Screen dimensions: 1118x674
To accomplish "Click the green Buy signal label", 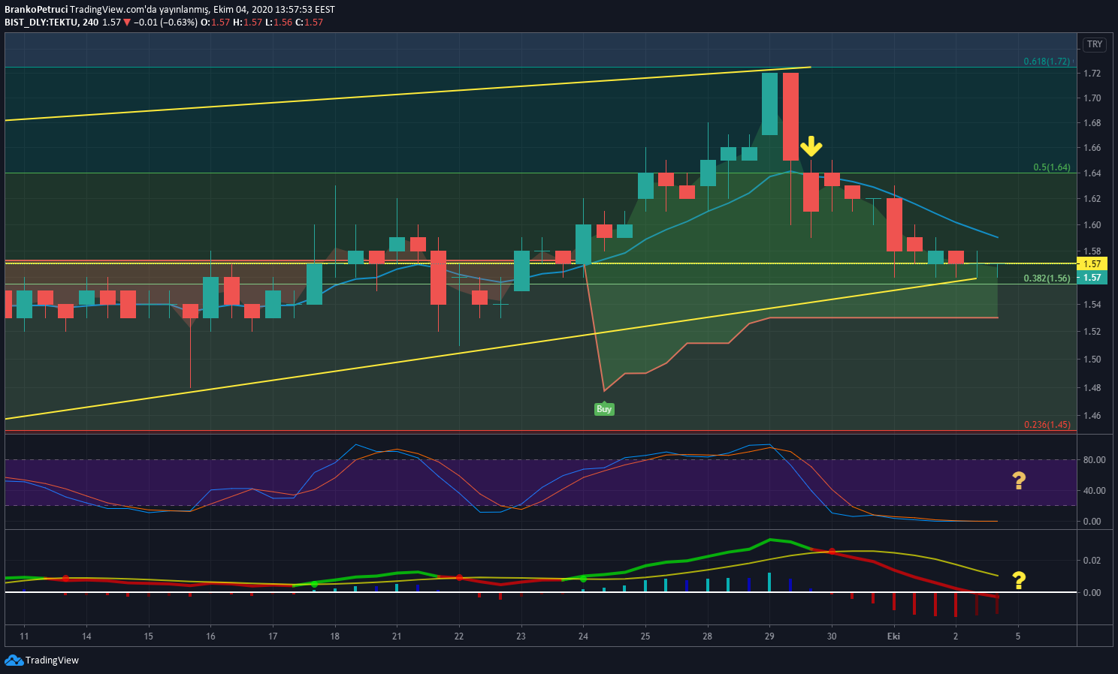I will (604, 409).
